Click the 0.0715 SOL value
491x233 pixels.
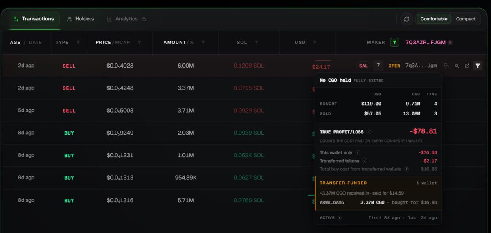(249, 88)
